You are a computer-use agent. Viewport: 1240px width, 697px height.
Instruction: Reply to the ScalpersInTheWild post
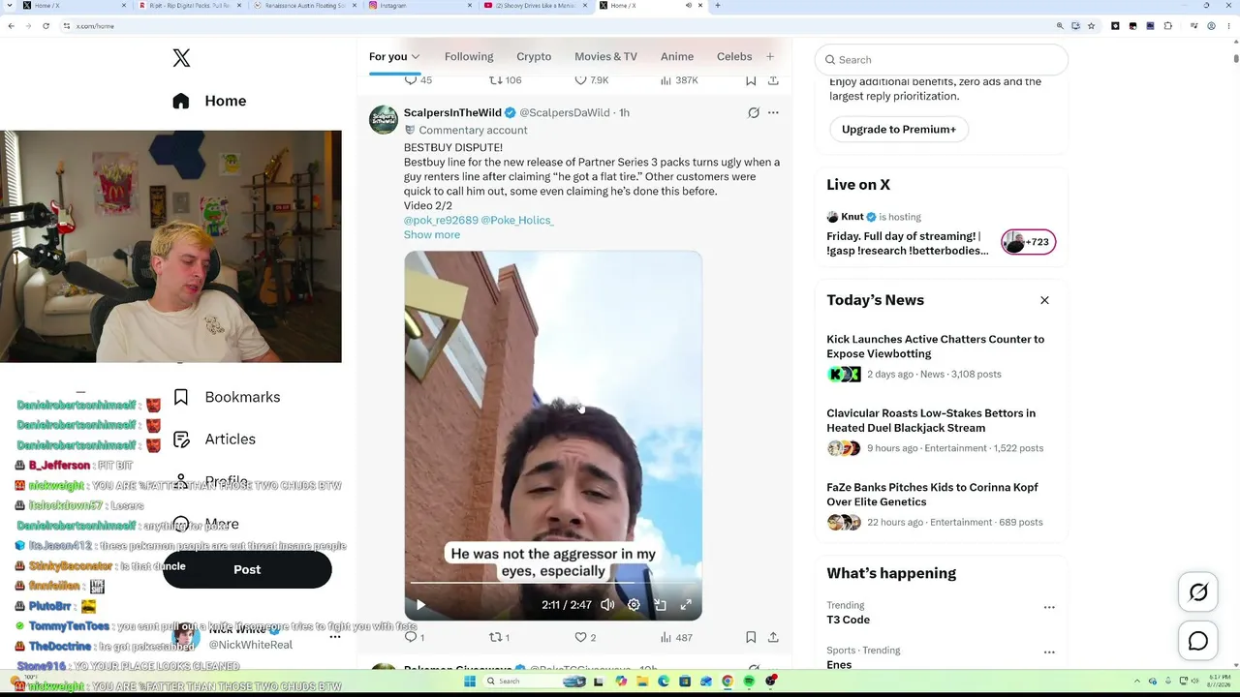click(x=414, y=637)
